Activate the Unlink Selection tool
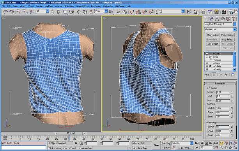239x151 pixels. point(25,12)
